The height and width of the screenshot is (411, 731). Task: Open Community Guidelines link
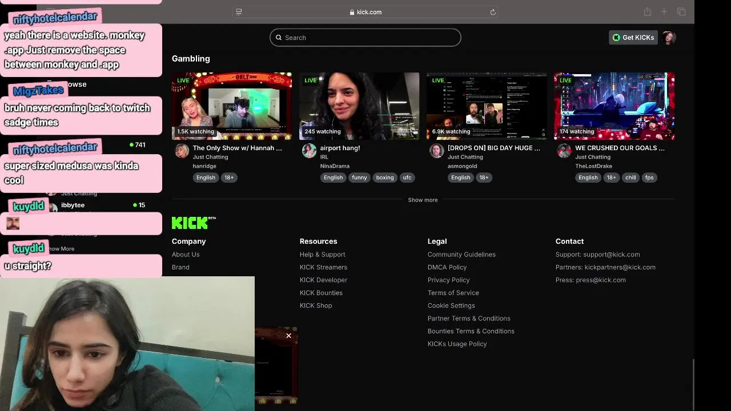[x=461, y=255]
